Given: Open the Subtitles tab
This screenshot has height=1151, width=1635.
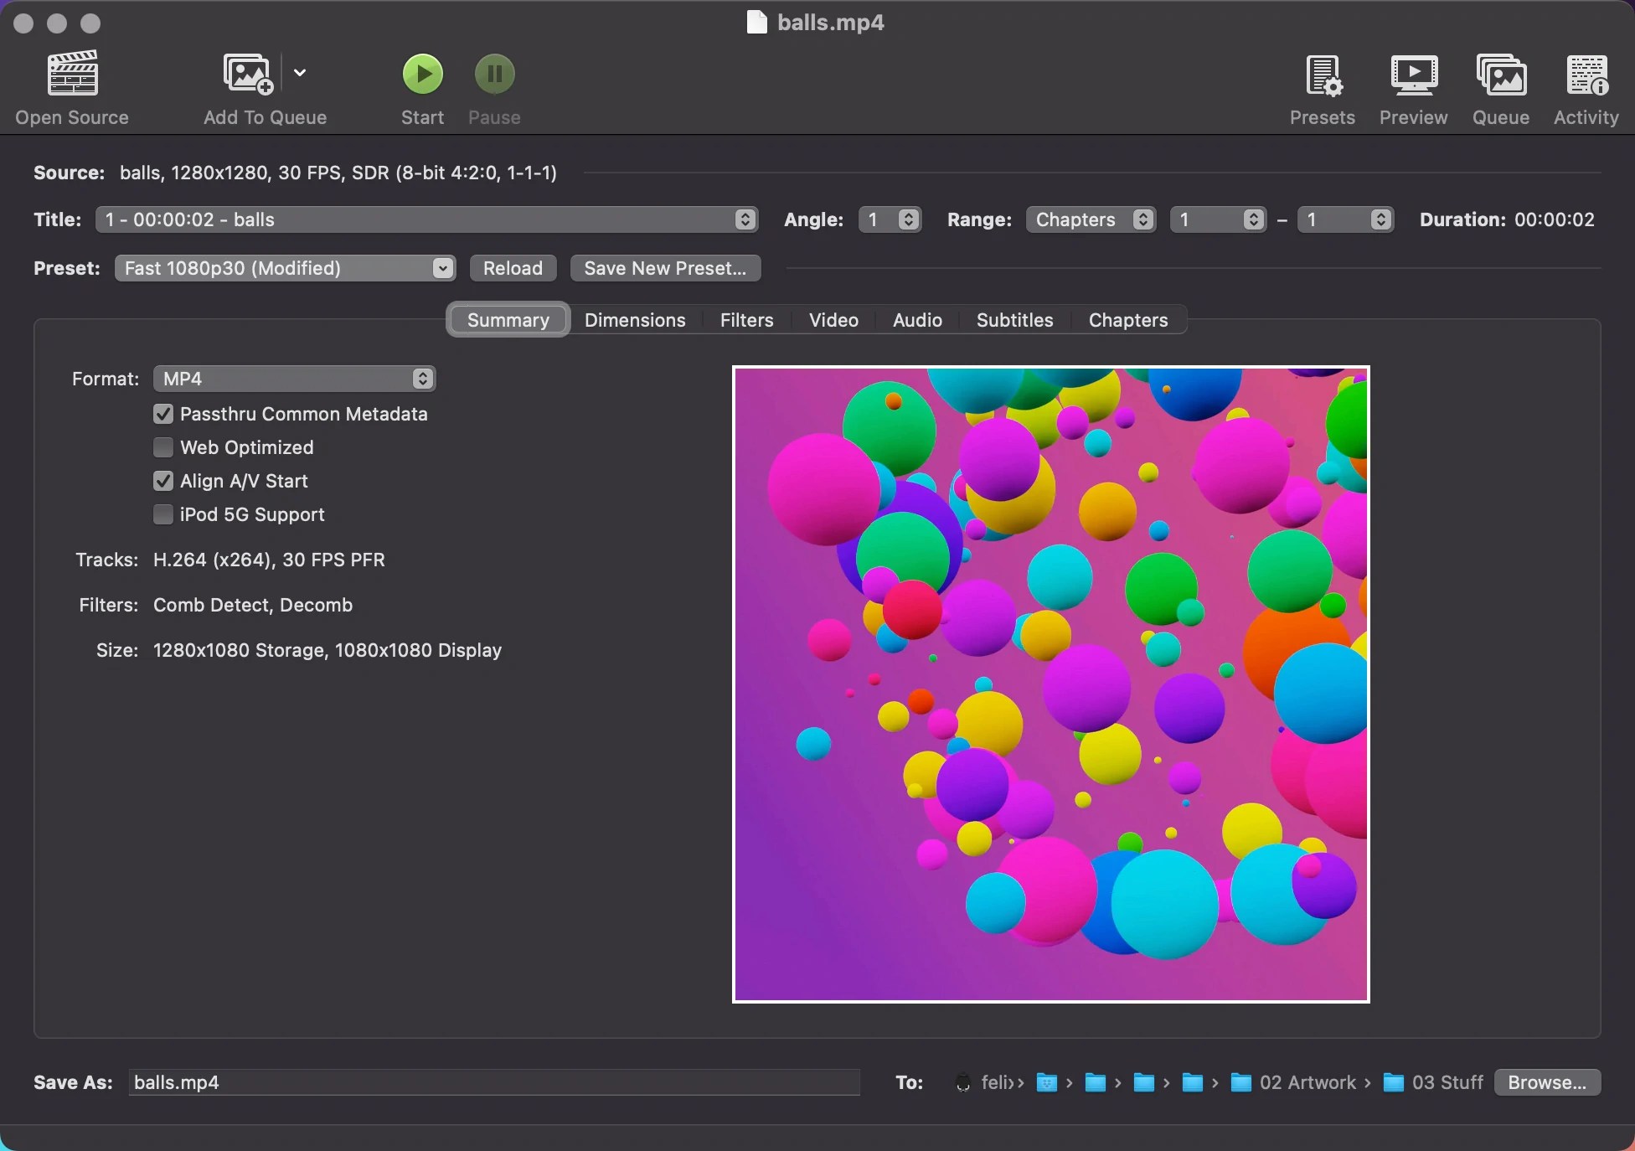Looking at the screenshot, I should tap(1014, 320).
